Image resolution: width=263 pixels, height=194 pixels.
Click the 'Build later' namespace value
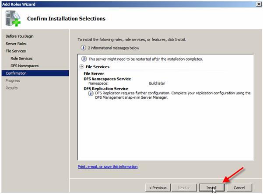point(157,83)
